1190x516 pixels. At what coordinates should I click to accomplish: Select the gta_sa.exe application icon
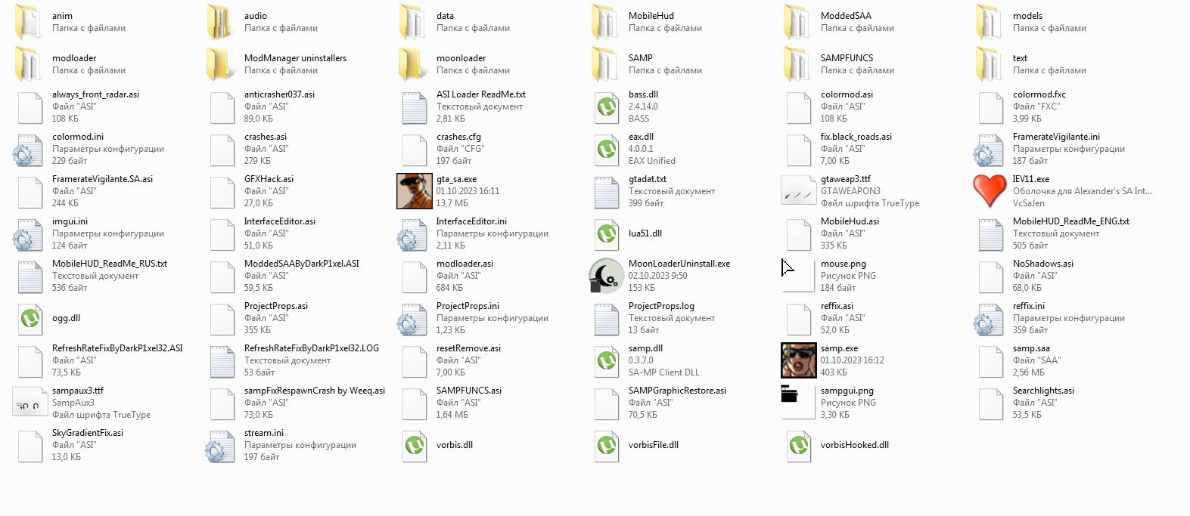coord(414,191)
